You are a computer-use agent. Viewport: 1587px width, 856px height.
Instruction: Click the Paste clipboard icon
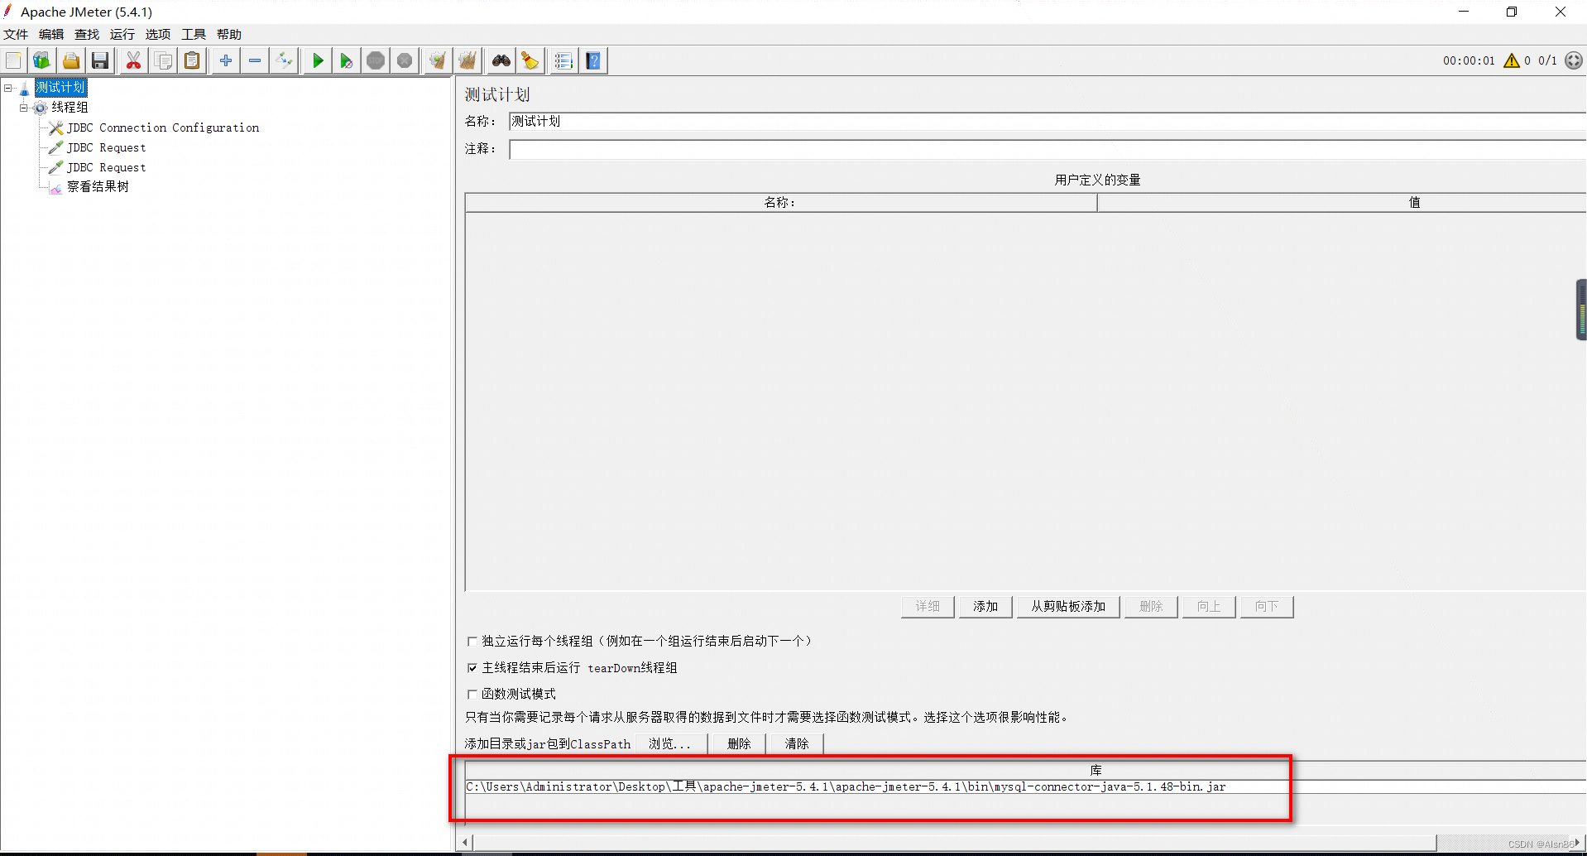point(192,60)
